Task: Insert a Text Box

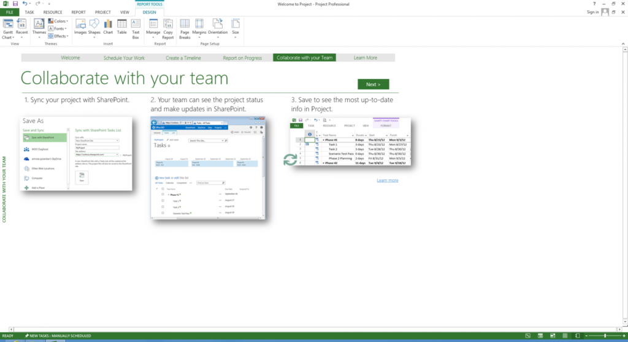Action: click(x=136, y=29)
